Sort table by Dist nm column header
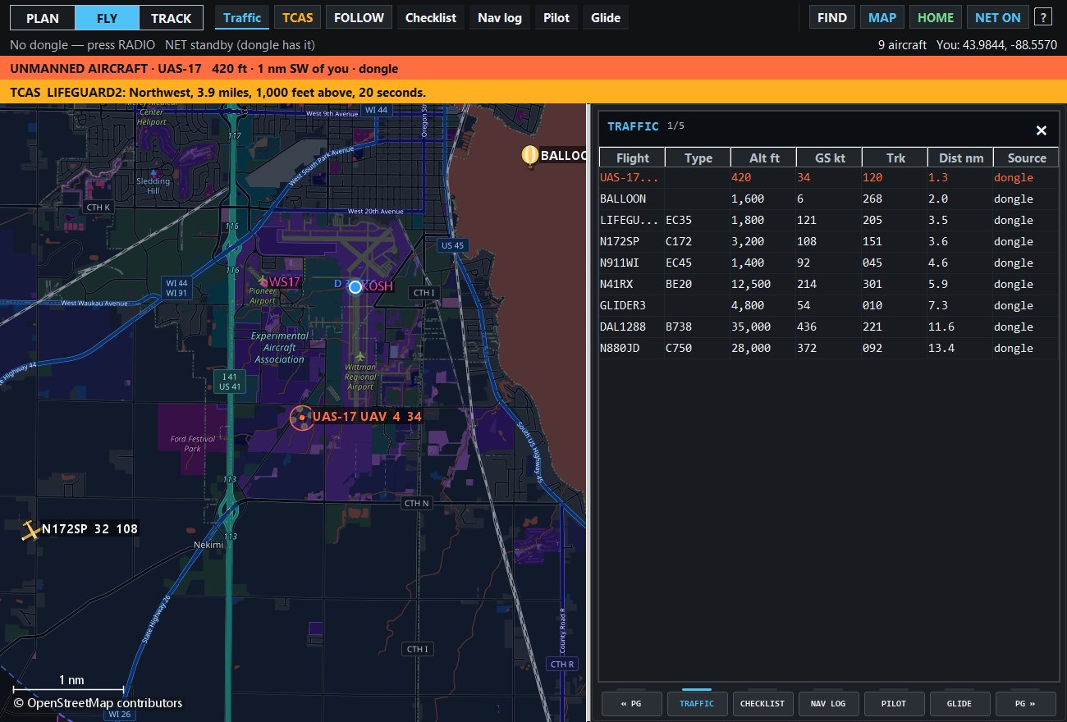This screenshot has height=722, width=1067. coord(960,158)
